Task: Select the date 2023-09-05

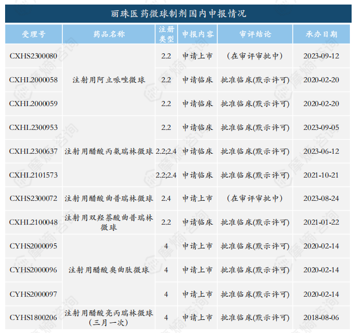Action: point(321,128)
